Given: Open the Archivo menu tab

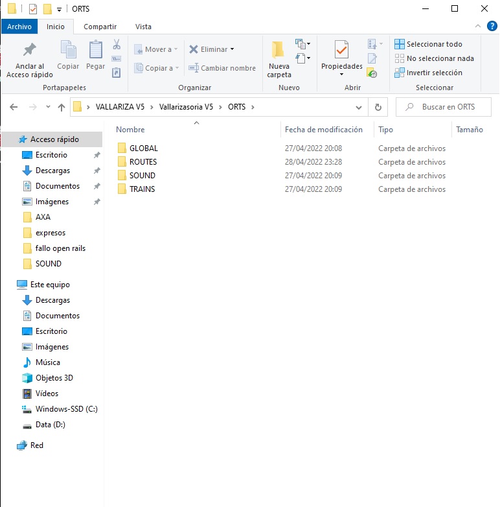Looking at the screenshot, I should pyautogui.click(x=19, y=27).
